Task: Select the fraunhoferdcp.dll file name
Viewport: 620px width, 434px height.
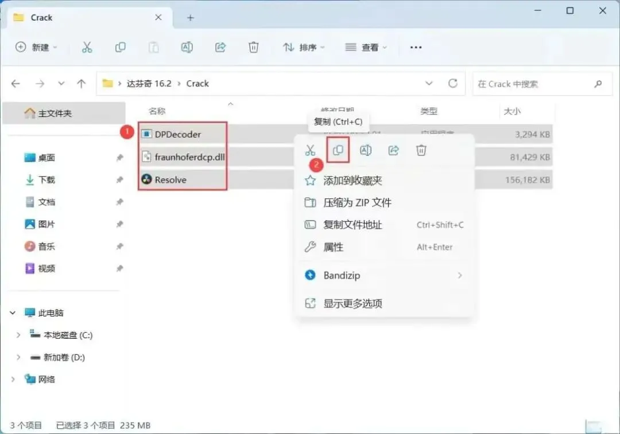Action: point(190,157)
